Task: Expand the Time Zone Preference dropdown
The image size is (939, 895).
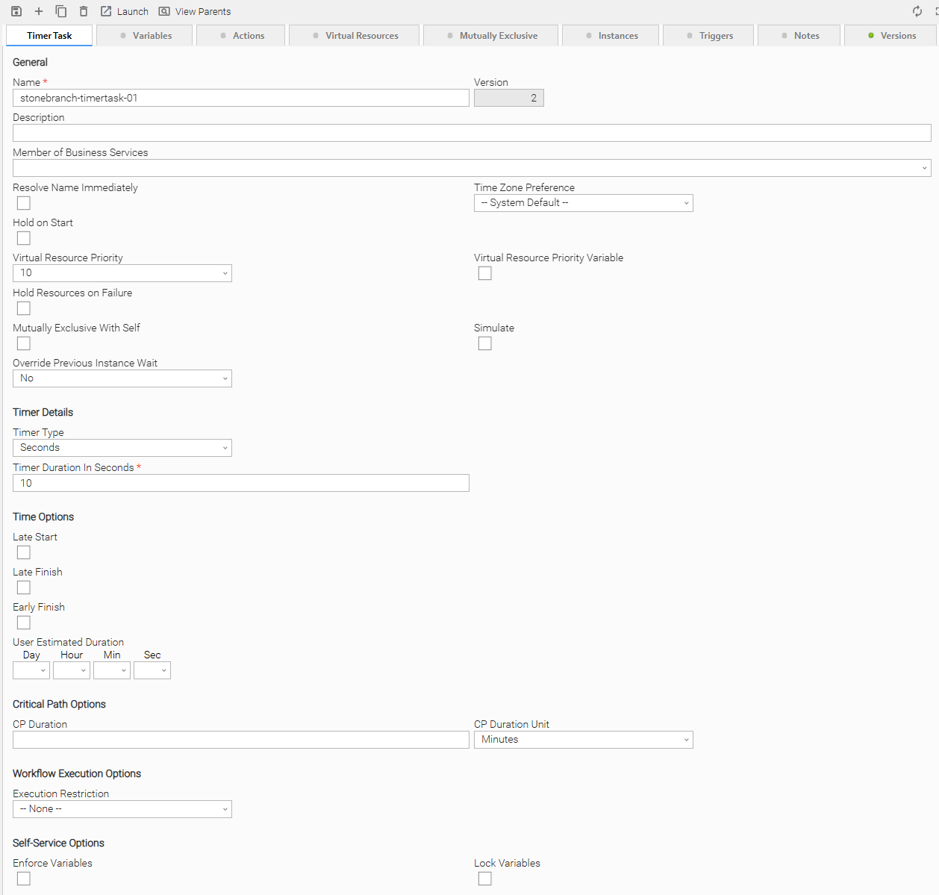Action: click(583, 203)
